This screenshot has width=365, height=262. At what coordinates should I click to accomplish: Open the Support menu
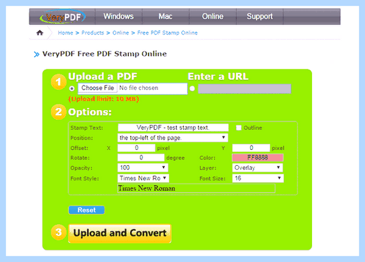click(x=260, y=16)
